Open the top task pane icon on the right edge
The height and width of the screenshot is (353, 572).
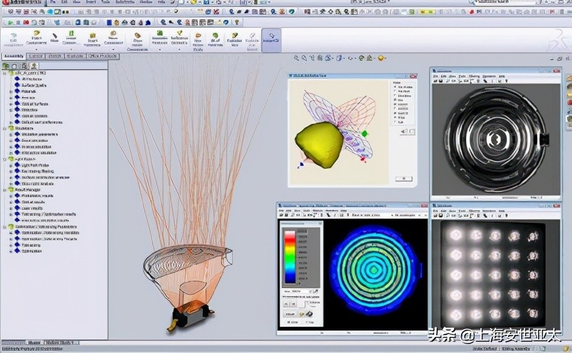[x=569, y=78]
